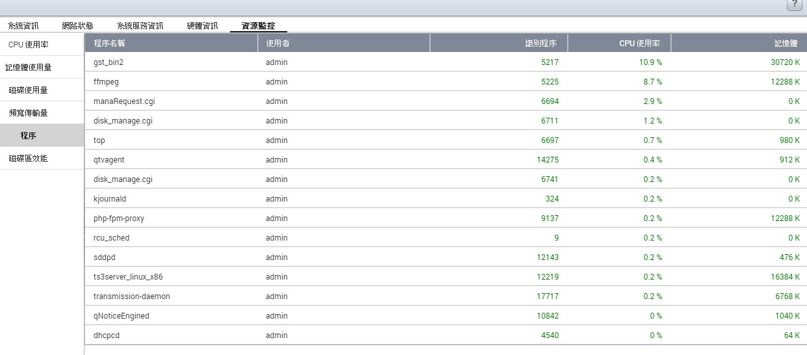This screenshot has height=355, width=807.
Task: Switch to the 網路狀態 tab
Action: [77, 26]
